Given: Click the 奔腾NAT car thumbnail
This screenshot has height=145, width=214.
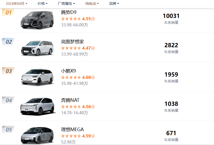Looking at the screenshot, I should tap(38, 106).
